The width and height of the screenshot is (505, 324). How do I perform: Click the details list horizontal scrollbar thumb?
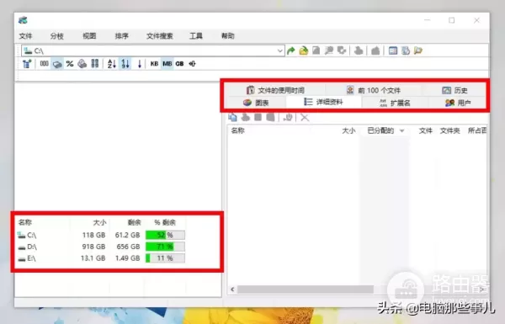click(306, 289)
